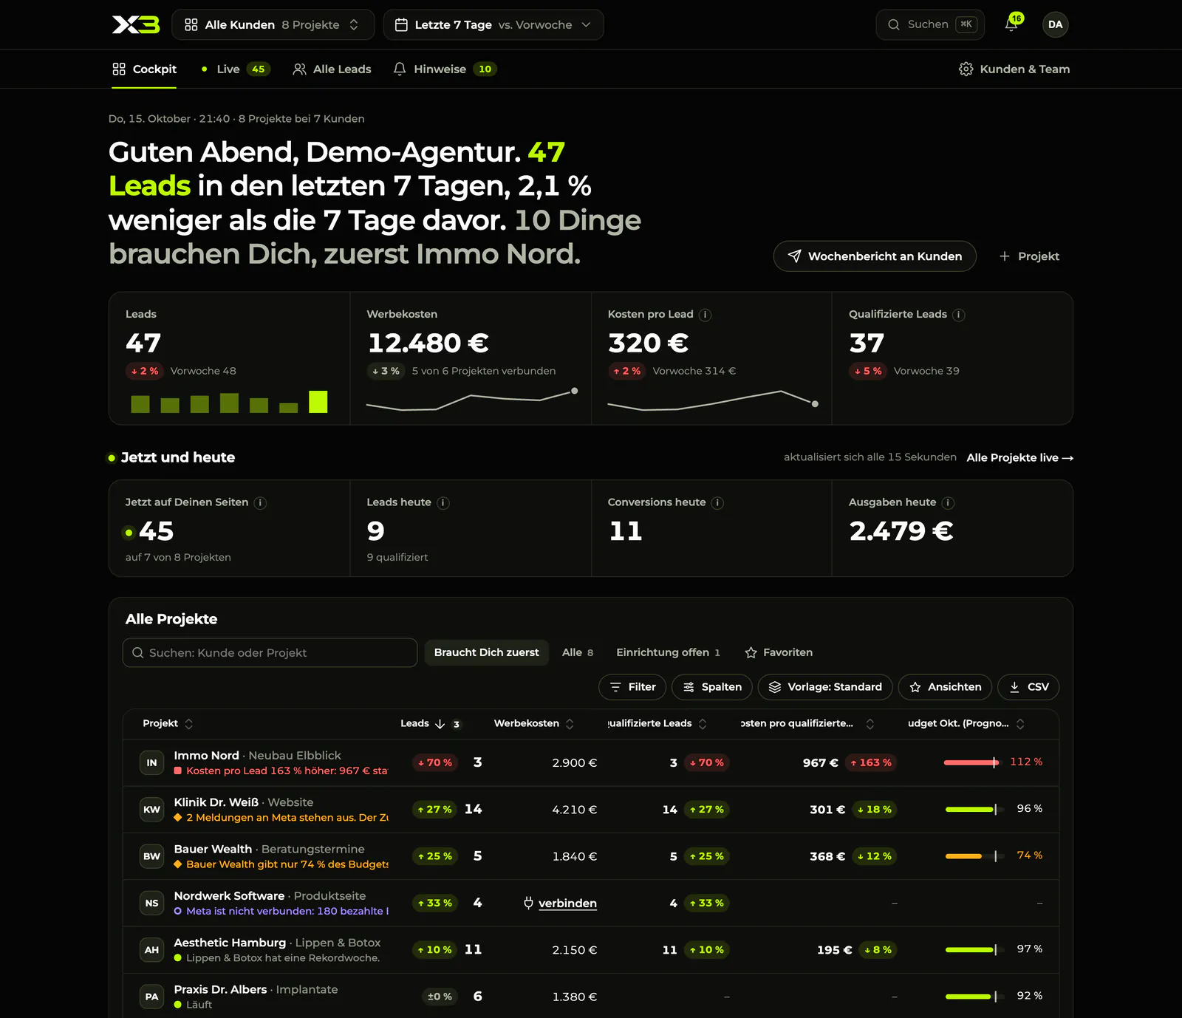Screen dimensions: 1182x1018
Task: Follow the Alle Projekte live link
Action: pos(1019,457)
